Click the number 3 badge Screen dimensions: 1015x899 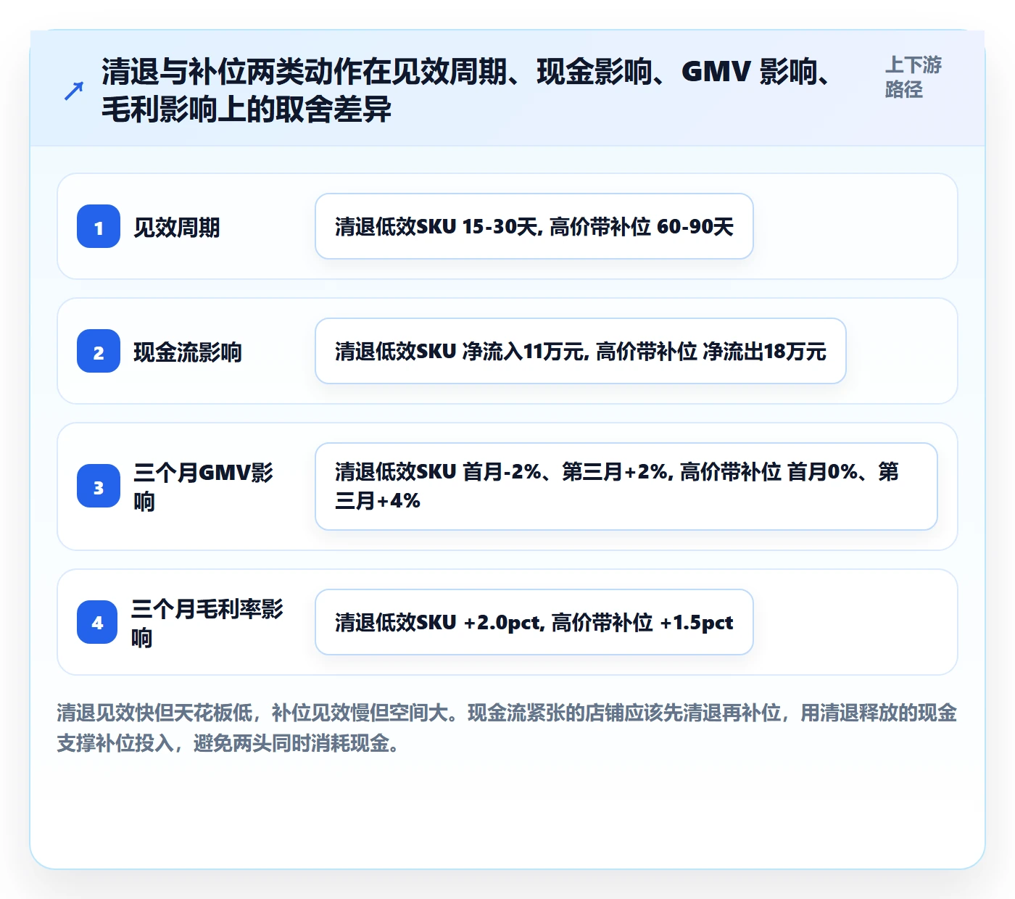[99, 486]
